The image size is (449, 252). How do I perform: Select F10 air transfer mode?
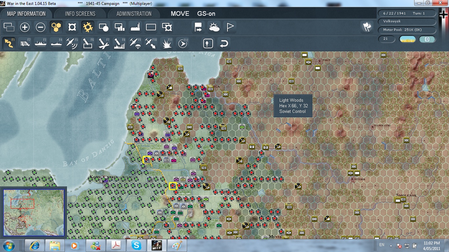[151, 43]
